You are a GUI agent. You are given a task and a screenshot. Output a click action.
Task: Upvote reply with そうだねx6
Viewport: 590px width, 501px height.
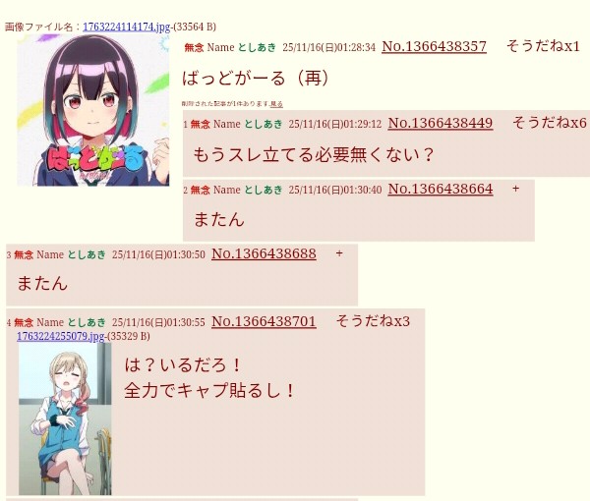(549, 123)
